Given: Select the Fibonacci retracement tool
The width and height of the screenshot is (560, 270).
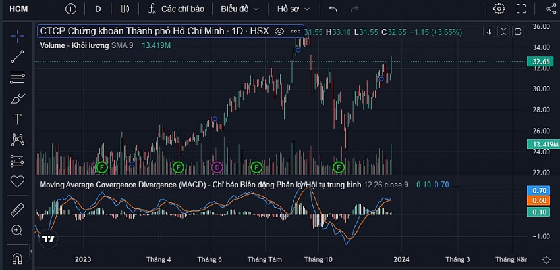Looking at the screenshot, I should (17, 78).
